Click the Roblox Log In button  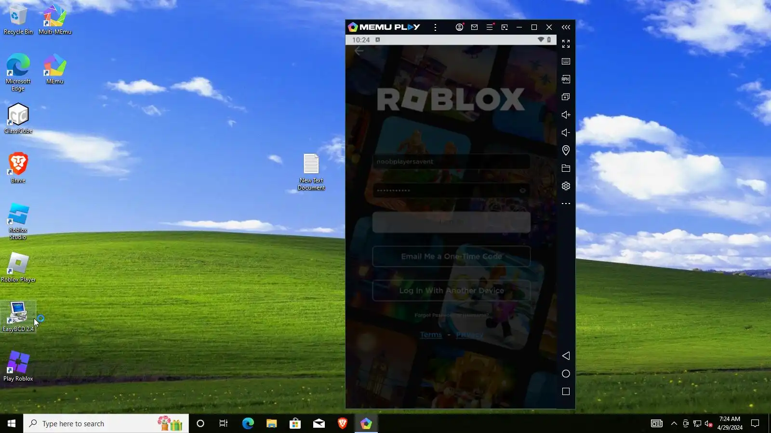pyautogui.click(x=452, y=222)
